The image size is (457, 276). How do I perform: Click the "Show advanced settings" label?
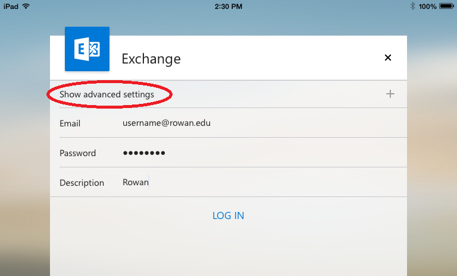pyautogui.click(x=107, y=94)
